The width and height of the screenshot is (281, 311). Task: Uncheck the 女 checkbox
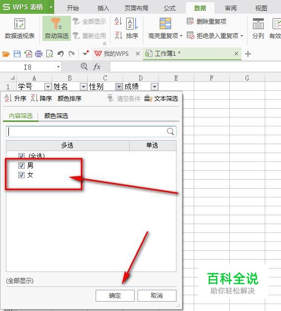(x=21, y=175)
